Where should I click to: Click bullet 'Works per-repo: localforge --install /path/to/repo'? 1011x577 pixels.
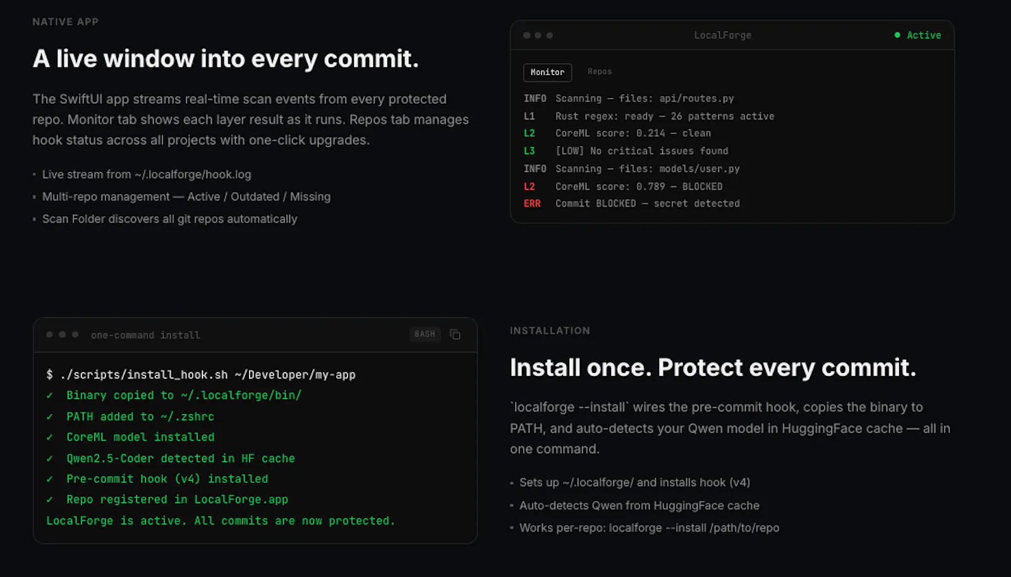coord(650,528)
